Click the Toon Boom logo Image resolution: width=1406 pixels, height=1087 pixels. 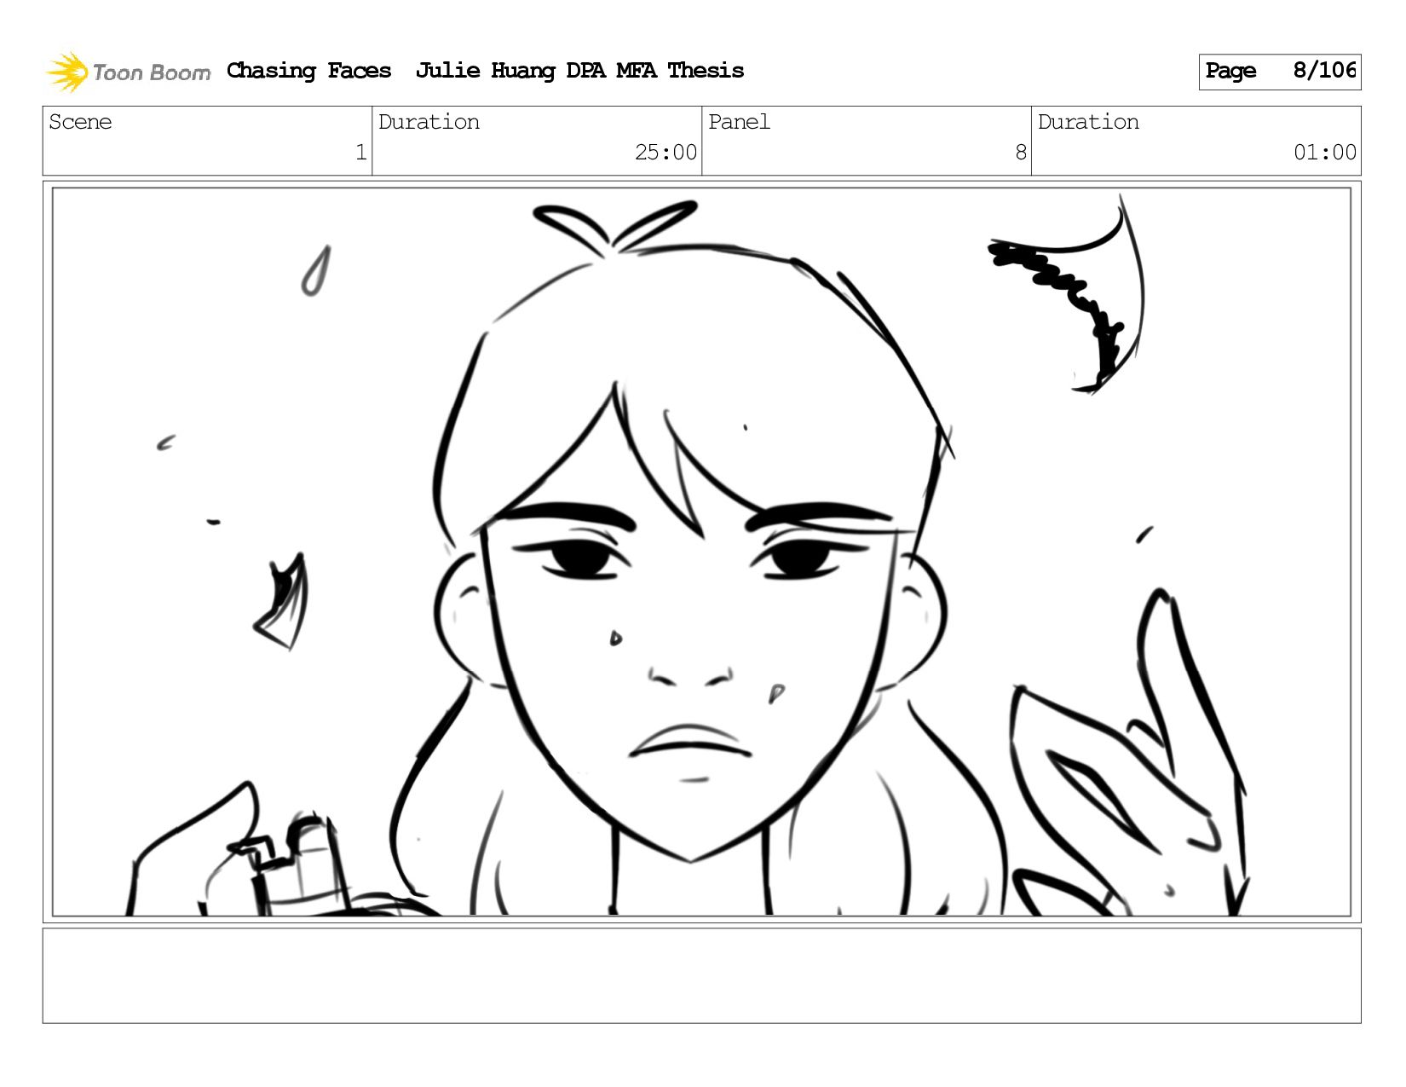(x=128, y=72)
